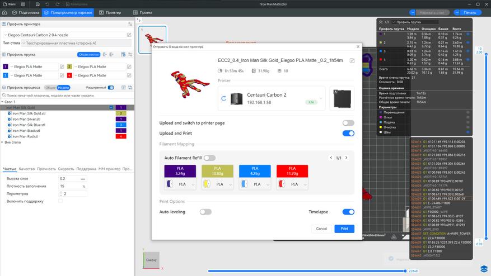Click the save project icon in title bar
Image resolution: width=491 pixels, height=276 pixels.
(38, 4)
